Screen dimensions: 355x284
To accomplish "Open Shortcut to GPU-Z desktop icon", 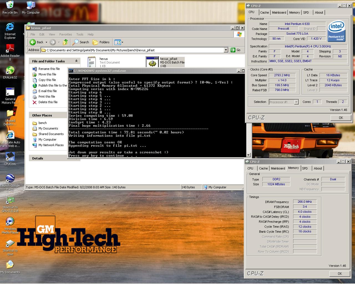I will click(10, 204).
